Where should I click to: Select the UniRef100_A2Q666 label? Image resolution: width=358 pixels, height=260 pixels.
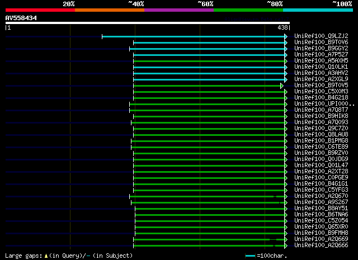(321, 245)
